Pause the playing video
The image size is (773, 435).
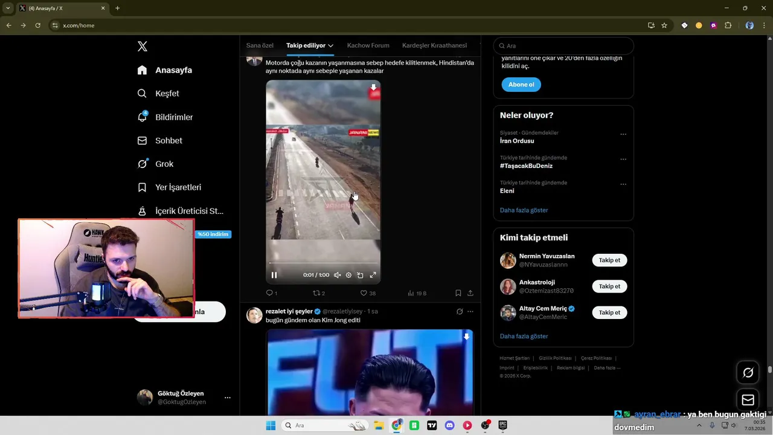[274, 275]
